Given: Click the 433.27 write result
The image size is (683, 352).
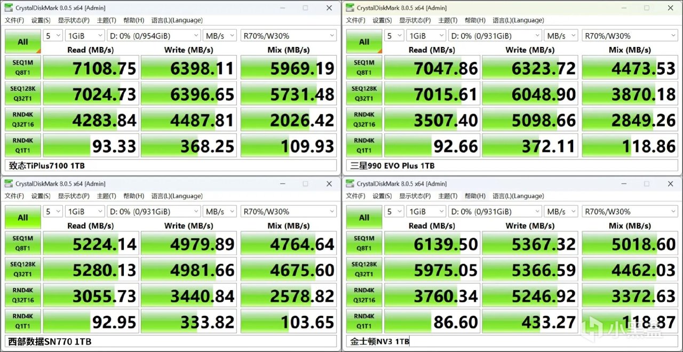Looking at the screenshot, I should click(x=530, y=321).
